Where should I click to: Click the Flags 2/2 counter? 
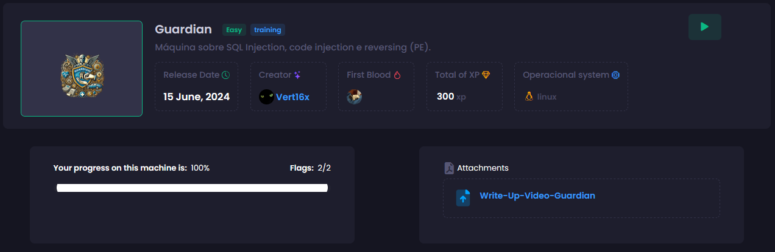point(310,168)
